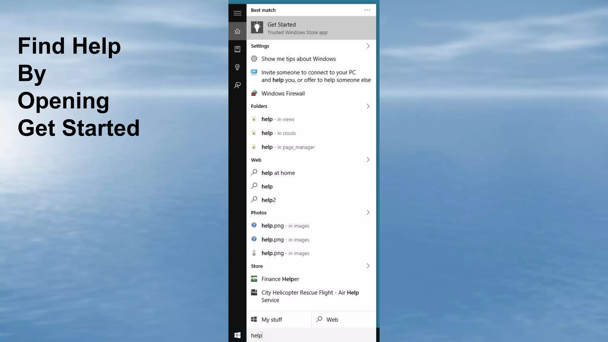Click the more options ellipsis near Best match
608x342 pixels.
(x=367, y=10)
